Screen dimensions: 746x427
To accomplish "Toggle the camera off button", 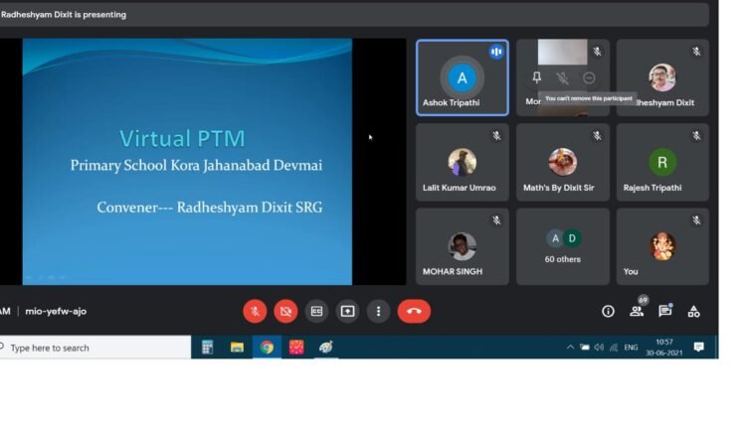I will pos(285,311).
